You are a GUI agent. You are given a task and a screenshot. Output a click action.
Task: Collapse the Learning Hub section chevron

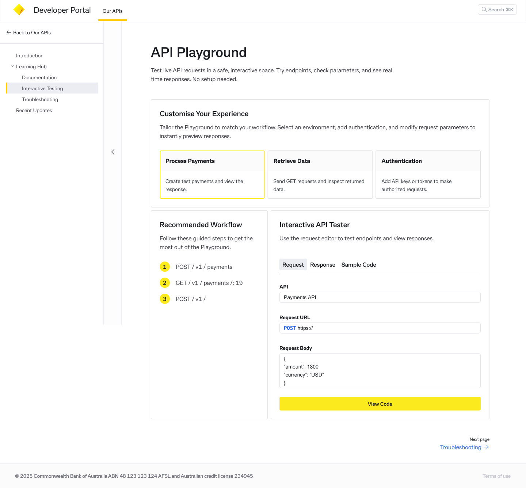coord(12,66)
